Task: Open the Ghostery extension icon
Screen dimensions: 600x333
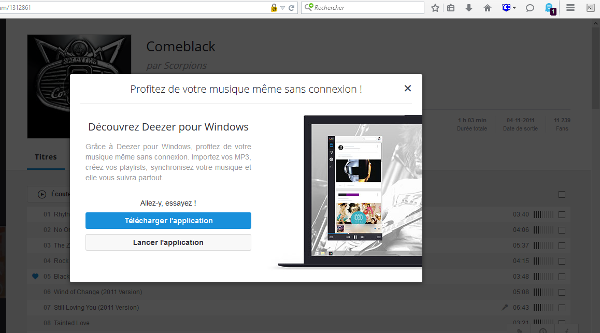Action: (550, 8)
